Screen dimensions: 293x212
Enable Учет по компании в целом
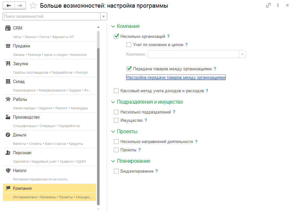pyautogui.click(x=129, y=45)
